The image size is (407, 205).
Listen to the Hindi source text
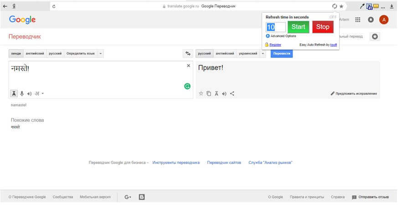coord(30,94)
